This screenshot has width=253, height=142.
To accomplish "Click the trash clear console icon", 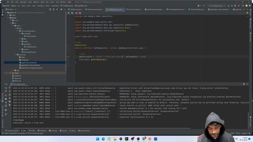I will pos(9,105).
